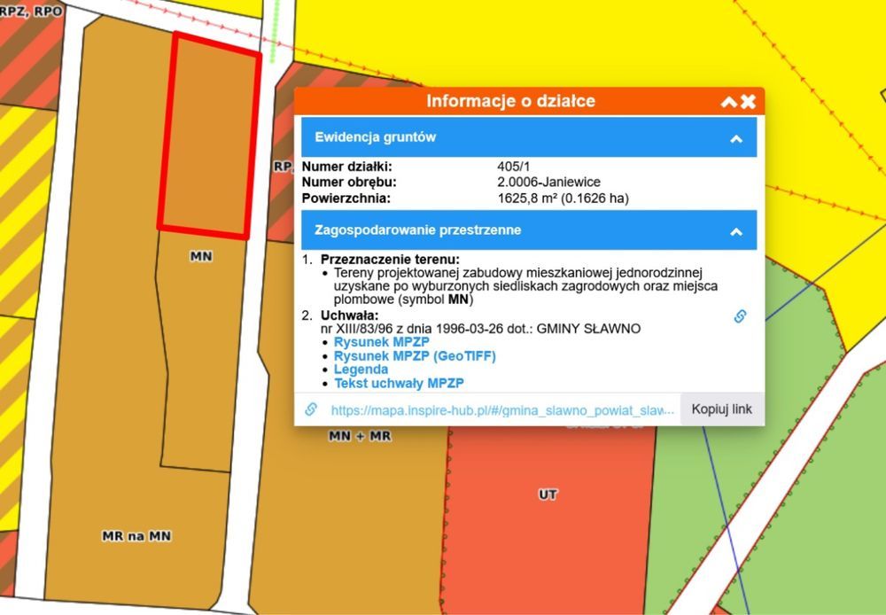Click area value 1625,8 m² (0.1626 ha)
Viewport: 886px width, 615px height.
pos(563,199)
